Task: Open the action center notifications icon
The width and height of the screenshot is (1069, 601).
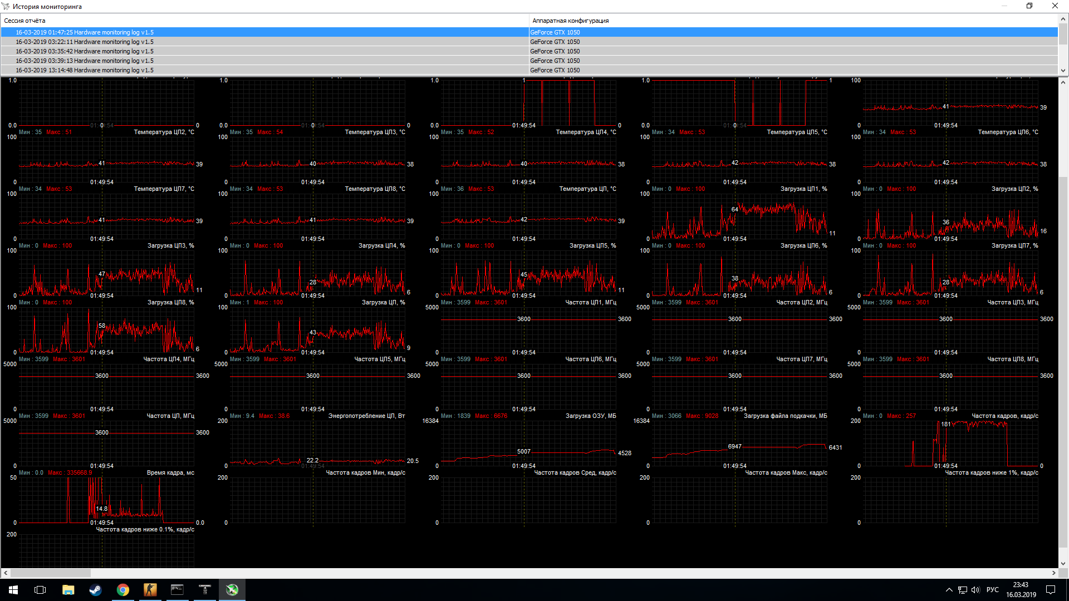Action: pos(1051,590)
